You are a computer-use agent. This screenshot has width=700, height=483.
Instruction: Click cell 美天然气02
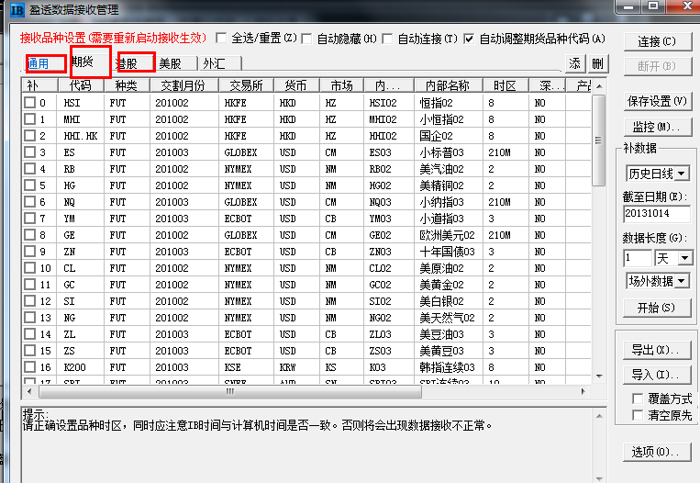[447, 318]
